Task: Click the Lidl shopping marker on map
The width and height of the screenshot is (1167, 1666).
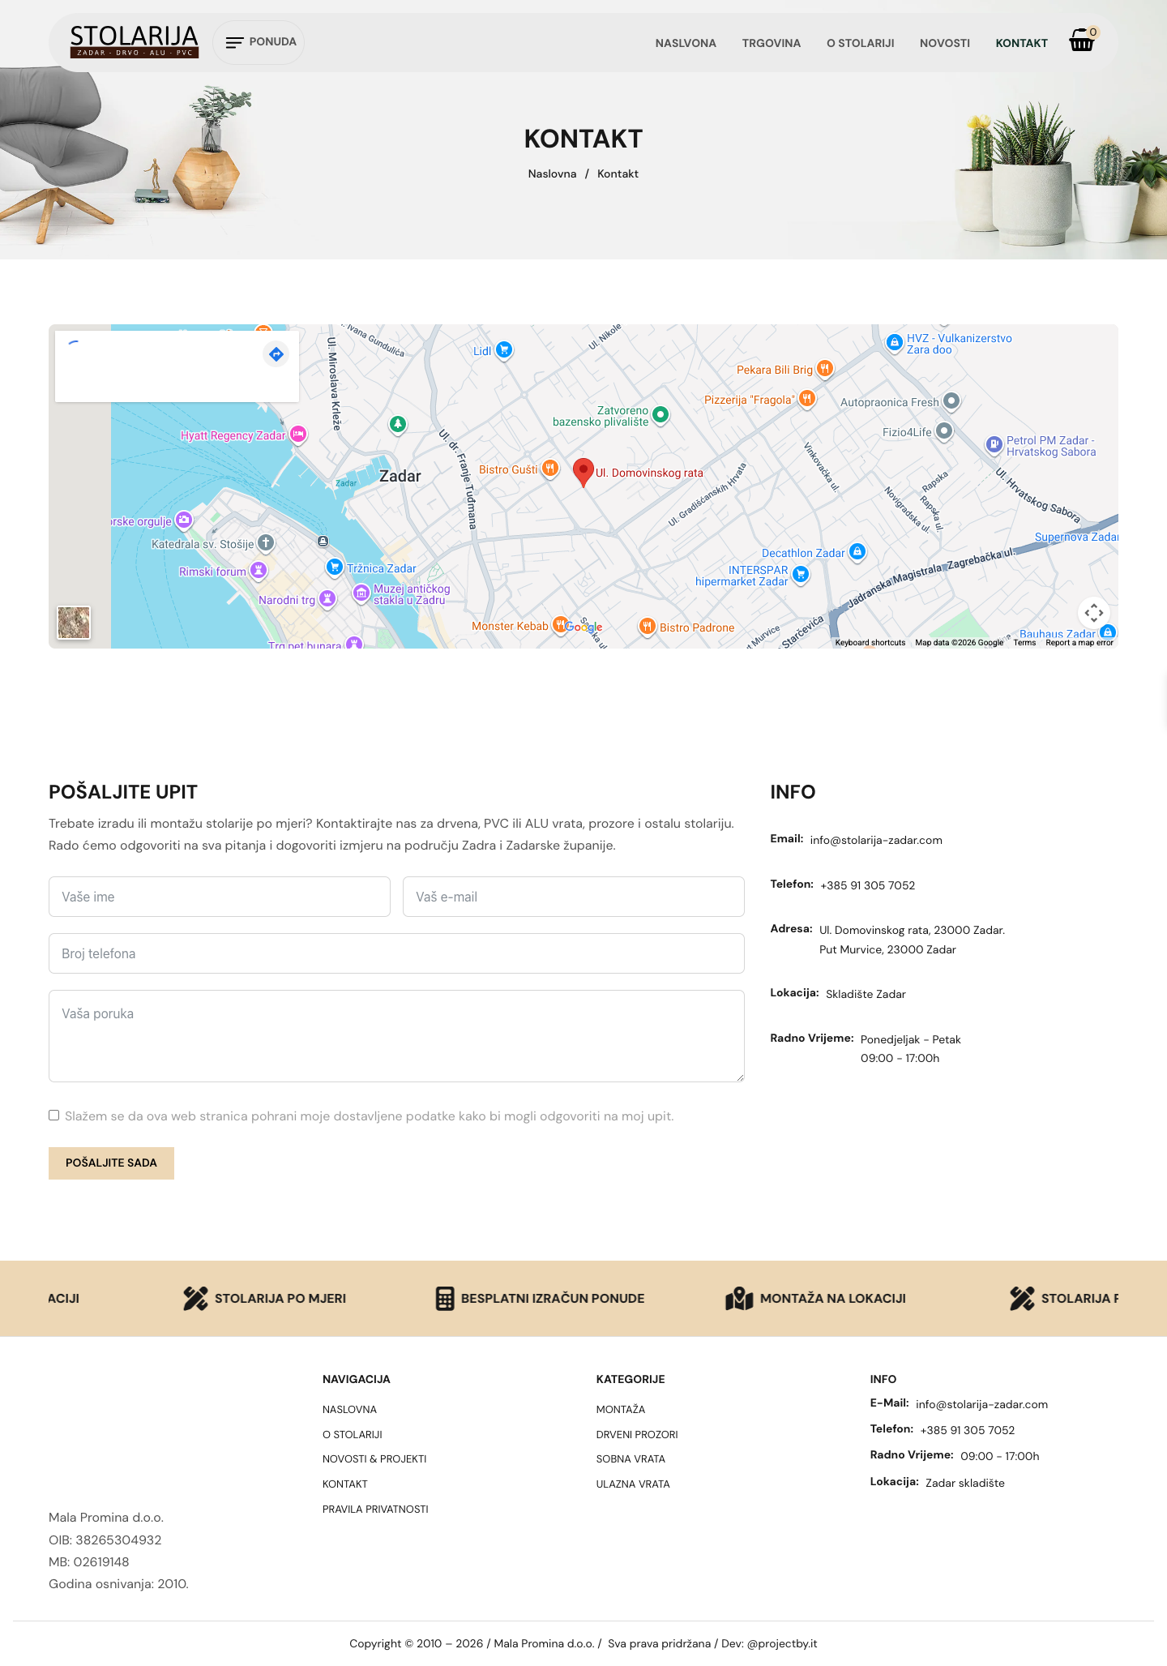Action: [x=504, y=350]
